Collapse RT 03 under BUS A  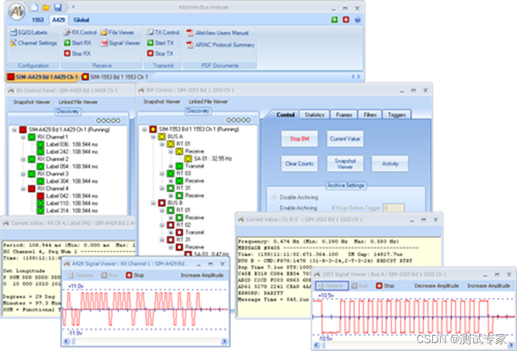coord(162,174)
